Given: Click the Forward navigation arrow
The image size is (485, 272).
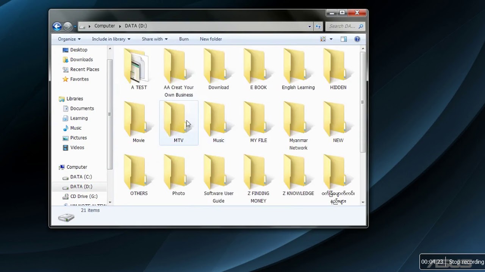Looking at the screenshot, I should [67, 26].
